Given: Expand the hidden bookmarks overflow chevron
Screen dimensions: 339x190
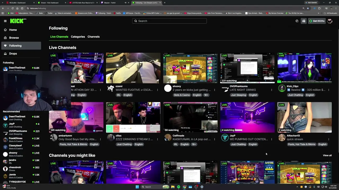Looking at the screenshot, I should (319, 13).
